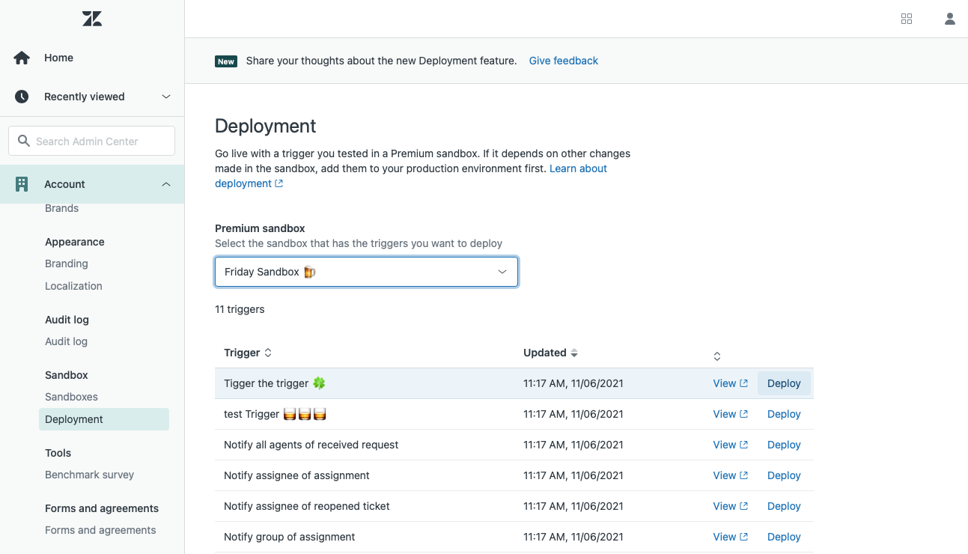Select Audit log in sidebar menu
This screenshot has width=968, height=554.
[x=66, y=341]
